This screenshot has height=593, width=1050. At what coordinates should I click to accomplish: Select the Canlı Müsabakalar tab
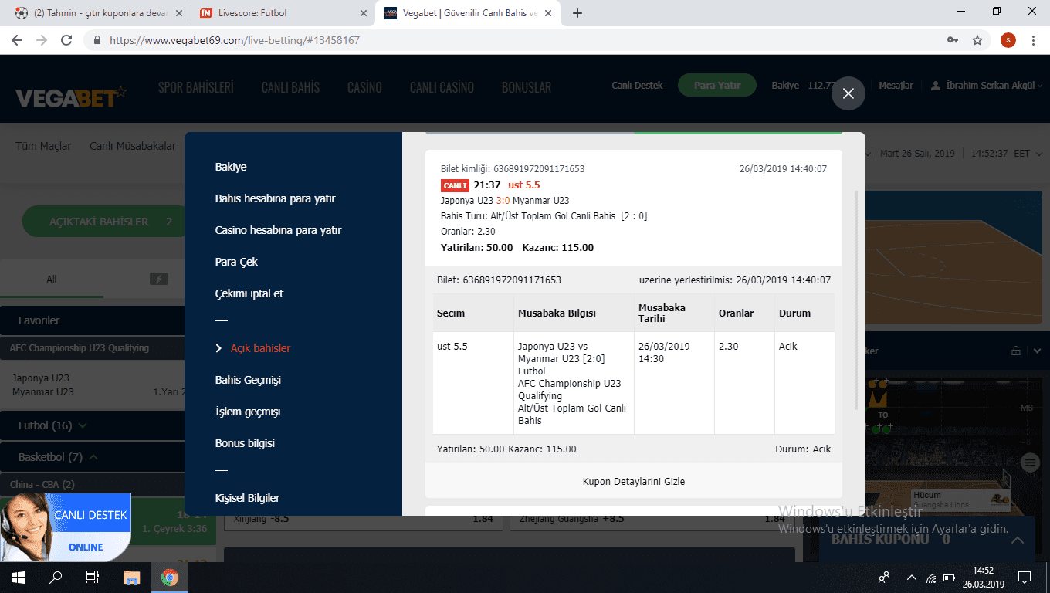[x=133, y=146]
